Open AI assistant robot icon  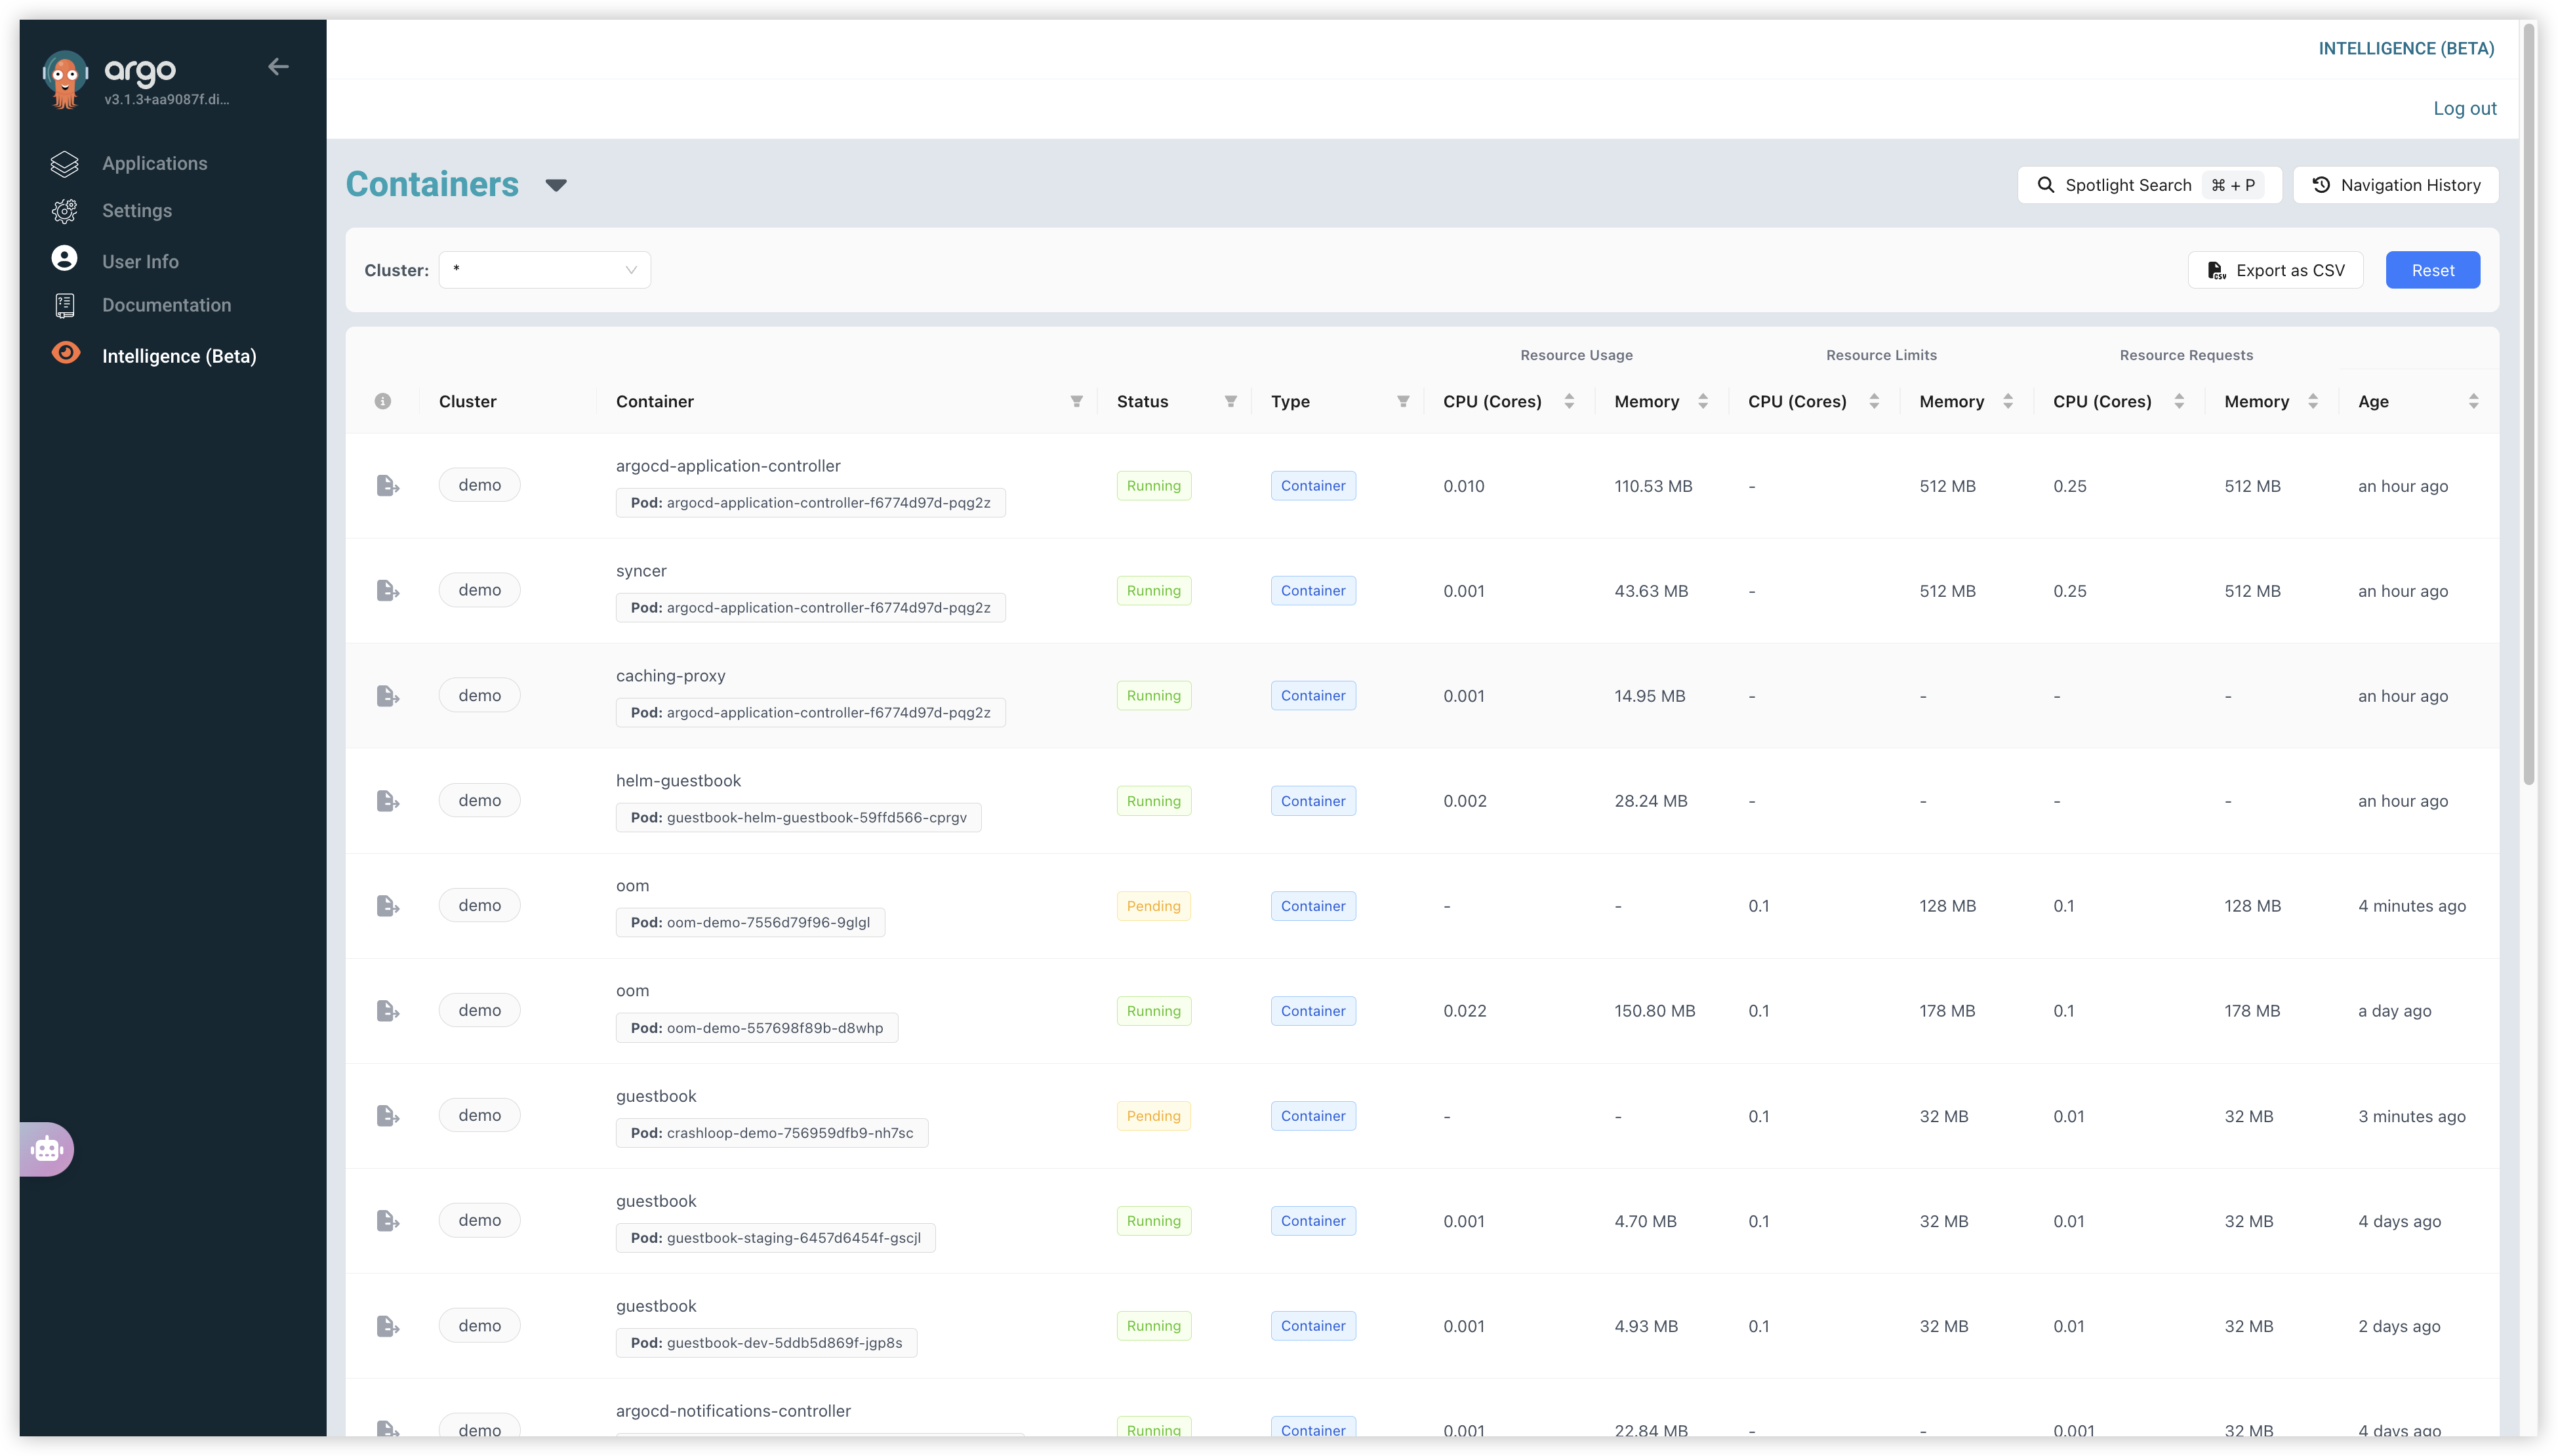47,1149
